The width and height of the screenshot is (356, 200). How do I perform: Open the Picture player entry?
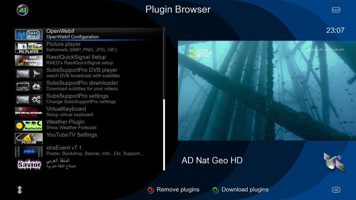[x=89, y=47]
